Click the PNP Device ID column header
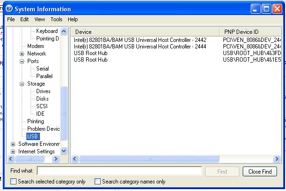Screen dimensions: 286x191 [x=249, y=32]
